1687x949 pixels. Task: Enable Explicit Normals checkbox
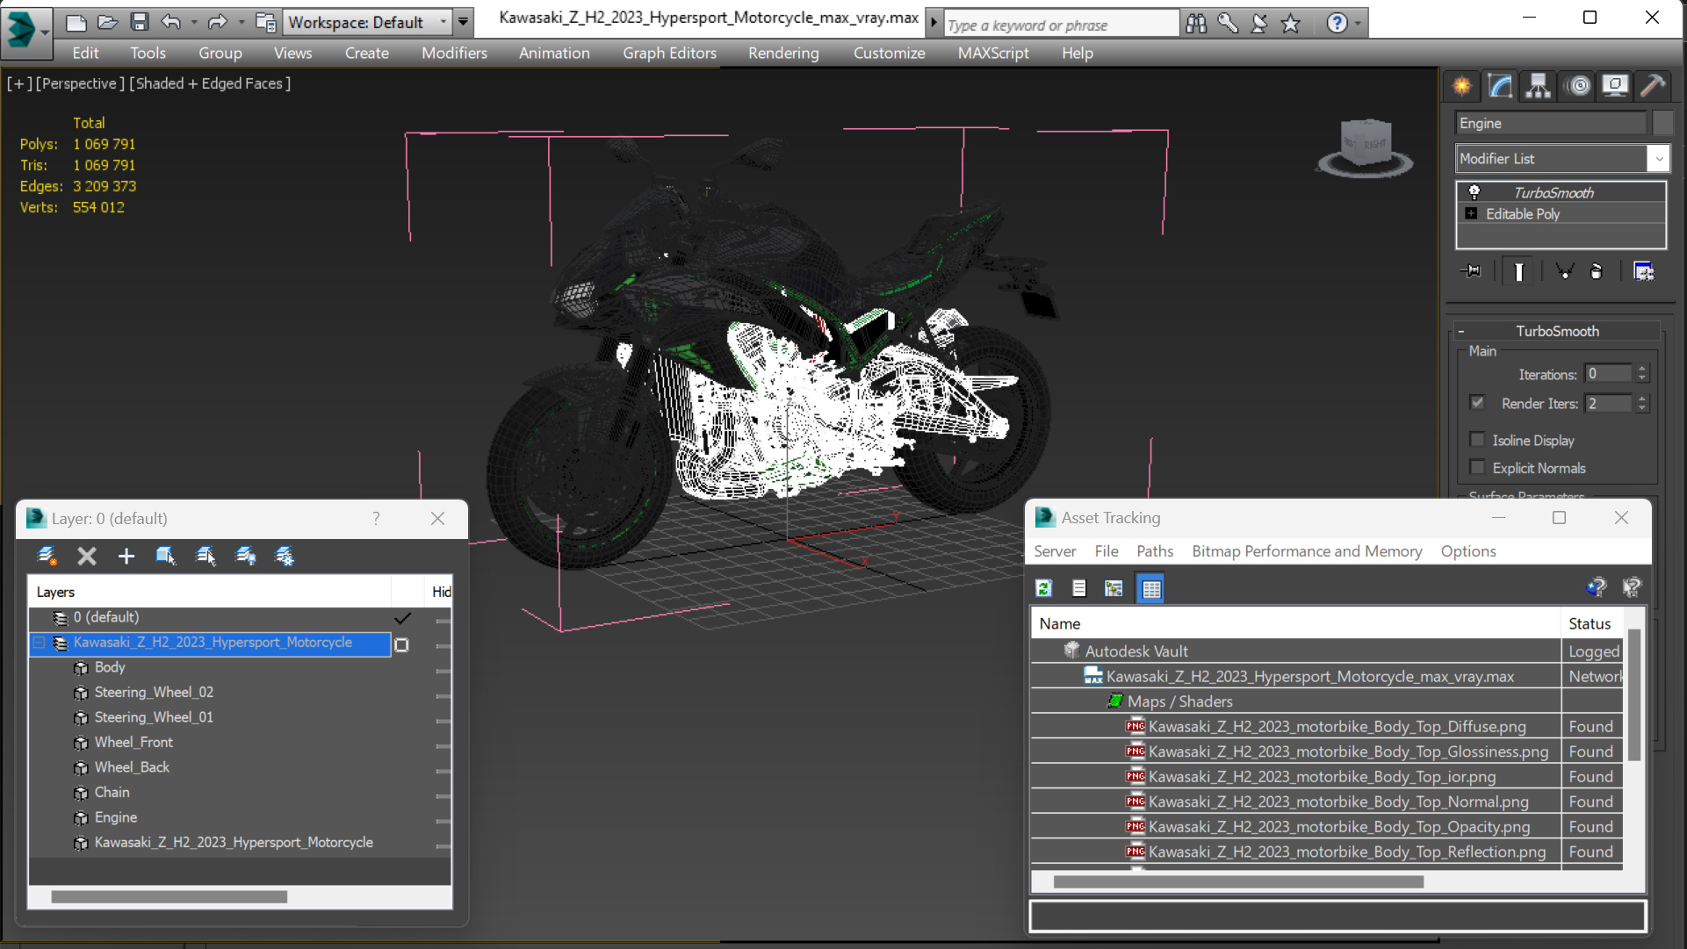1477,467
